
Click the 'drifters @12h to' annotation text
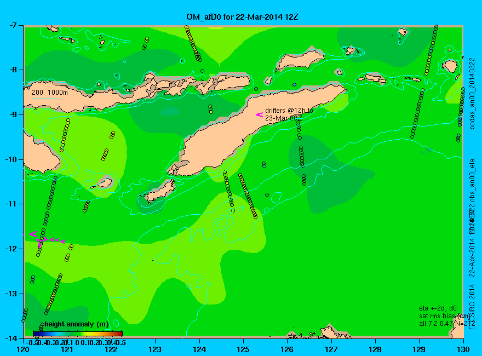tap(289, 111)
